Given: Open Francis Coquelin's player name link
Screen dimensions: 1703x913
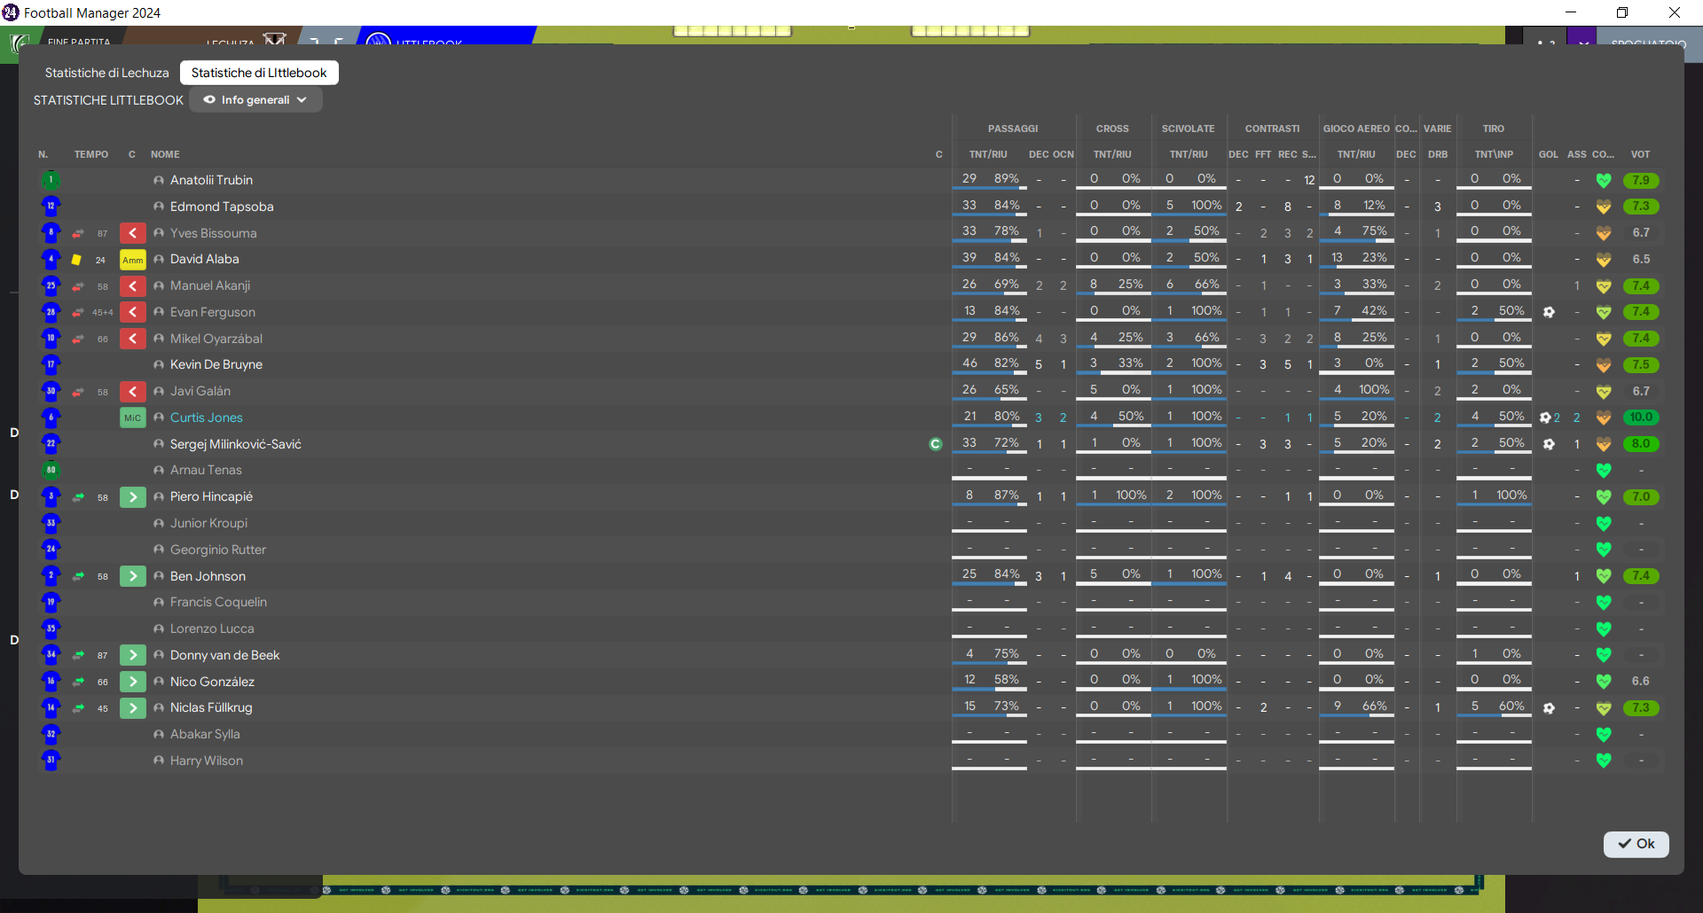Looking at the screenshot, I should (218, 602).
